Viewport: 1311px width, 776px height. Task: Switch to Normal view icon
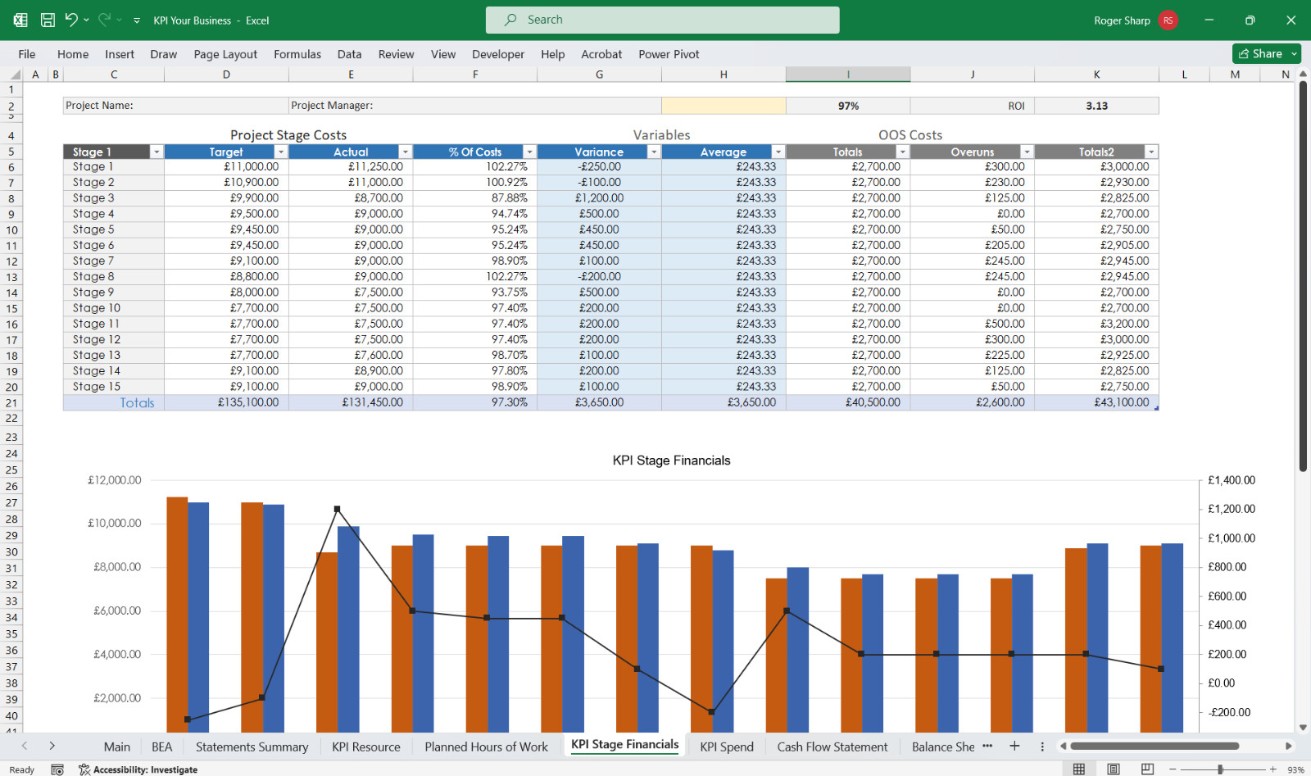coord(1079,769)
